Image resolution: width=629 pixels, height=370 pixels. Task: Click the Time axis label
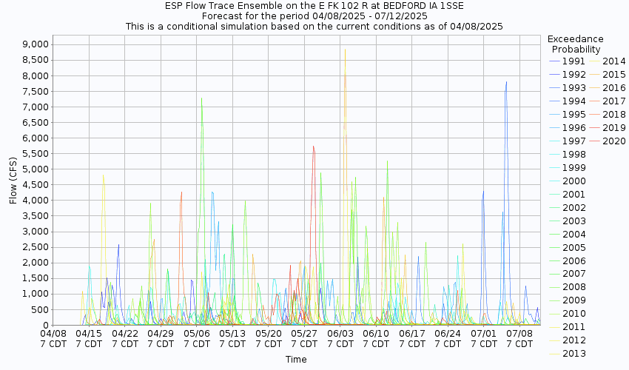(296, 360)
